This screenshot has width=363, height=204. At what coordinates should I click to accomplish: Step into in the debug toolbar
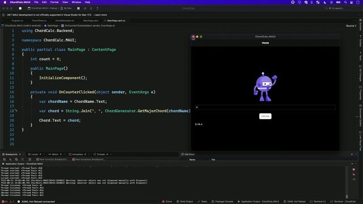point(91,8)
